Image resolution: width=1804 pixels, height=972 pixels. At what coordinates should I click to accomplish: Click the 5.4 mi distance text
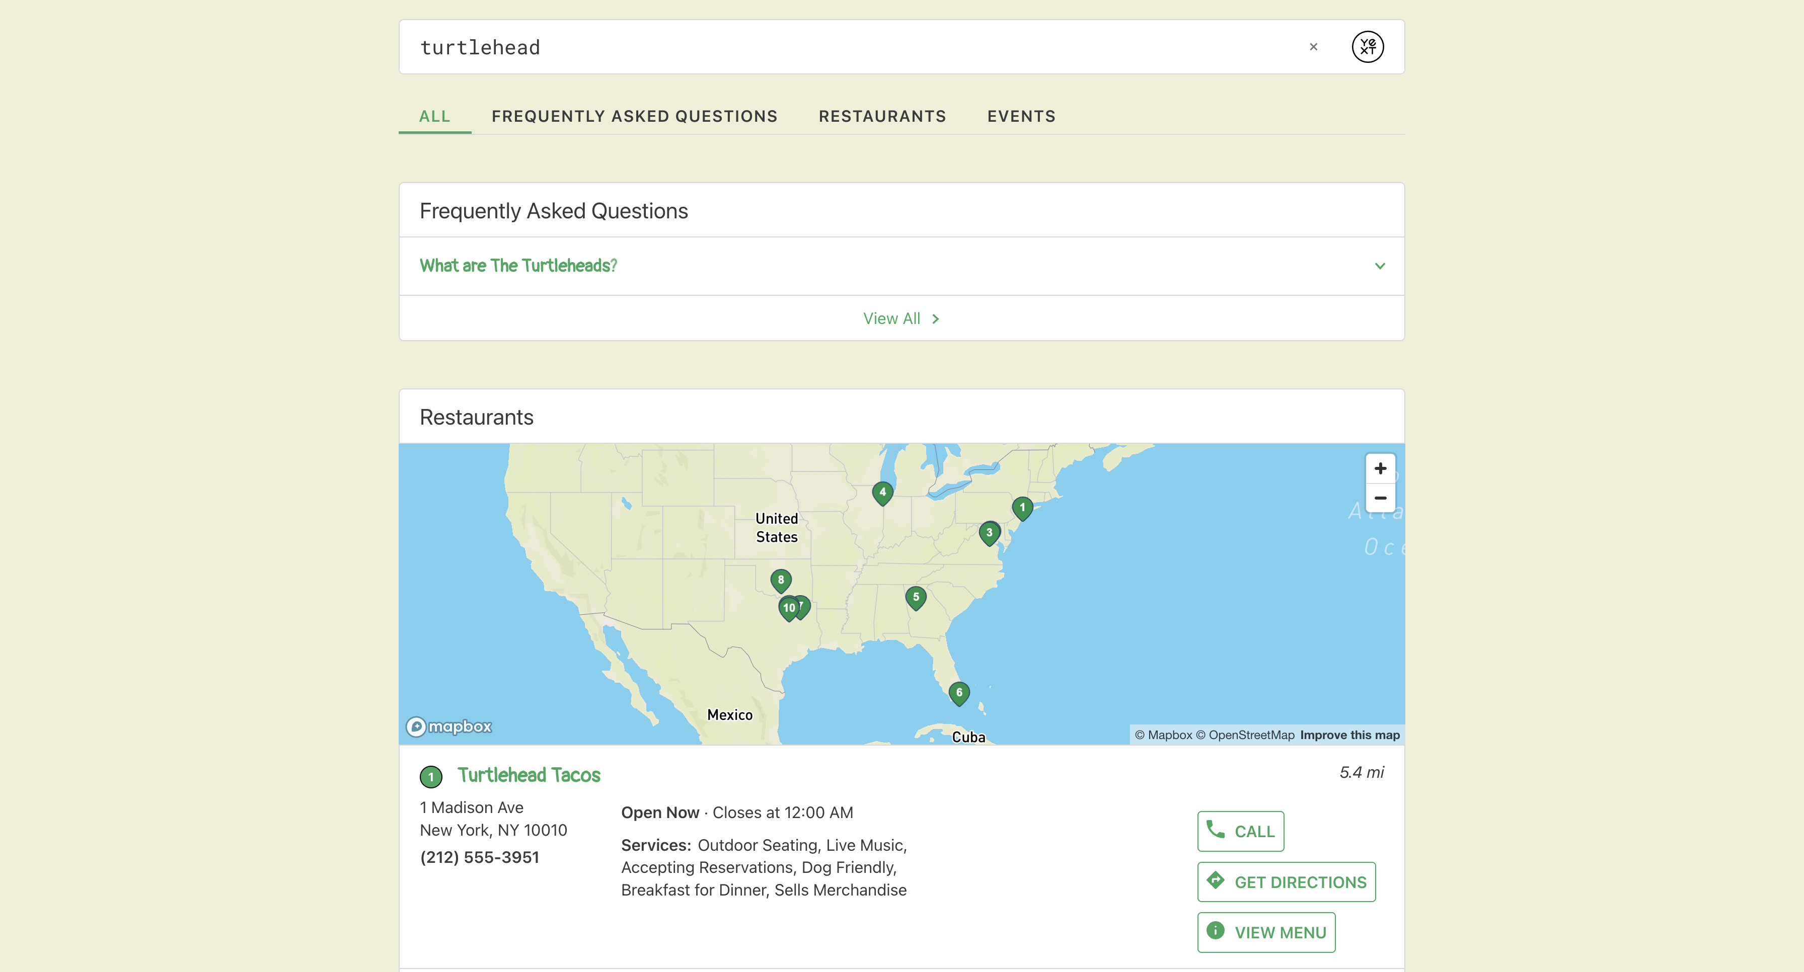point(1362,773)
